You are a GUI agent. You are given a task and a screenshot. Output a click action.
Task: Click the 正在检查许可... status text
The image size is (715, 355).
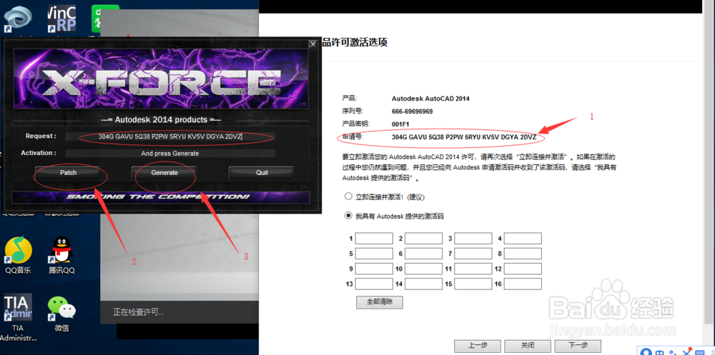138,313
